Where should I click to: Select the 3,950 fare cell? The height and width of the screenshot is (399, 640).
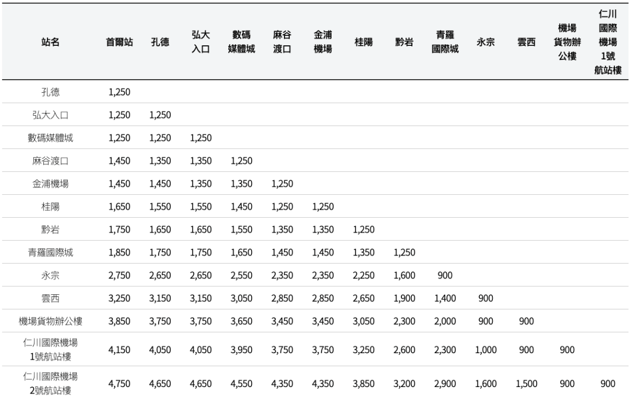pyautogui.click(x=241, y=349)
